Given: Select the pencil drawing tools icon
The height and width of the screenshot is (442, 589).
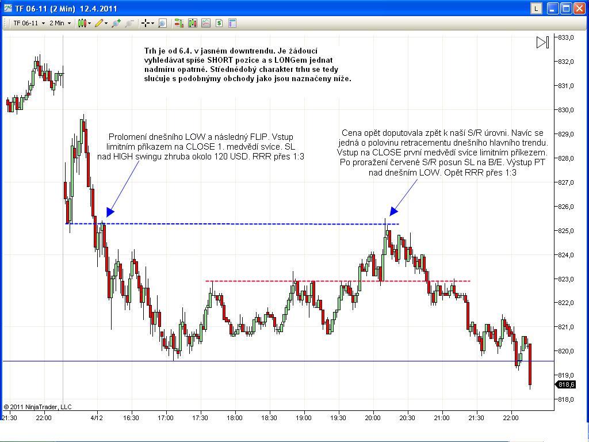Looking at the screenshot, I should pyautogui.click(x=99, y=23).
